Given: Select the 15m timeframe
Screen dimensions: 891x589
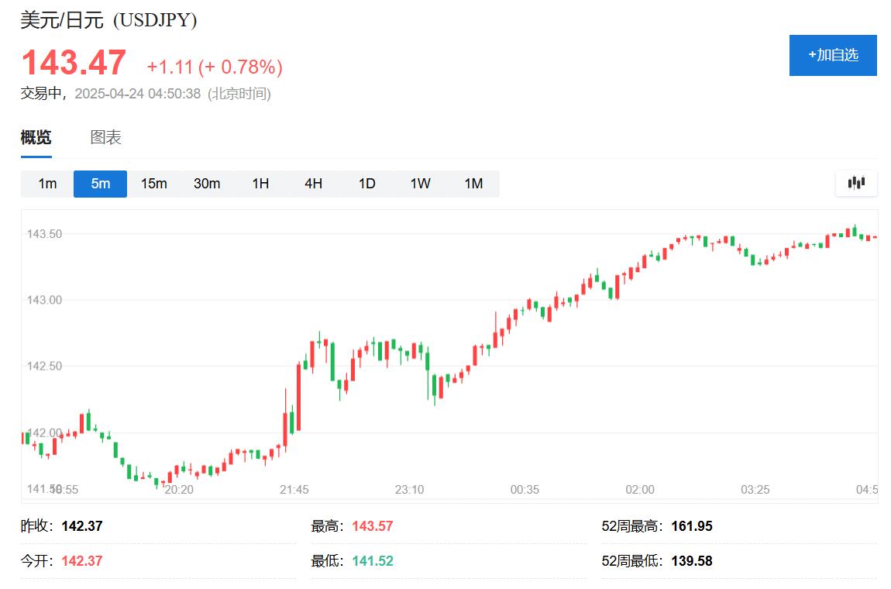Looking at the screenshot, I should [153, 184].
